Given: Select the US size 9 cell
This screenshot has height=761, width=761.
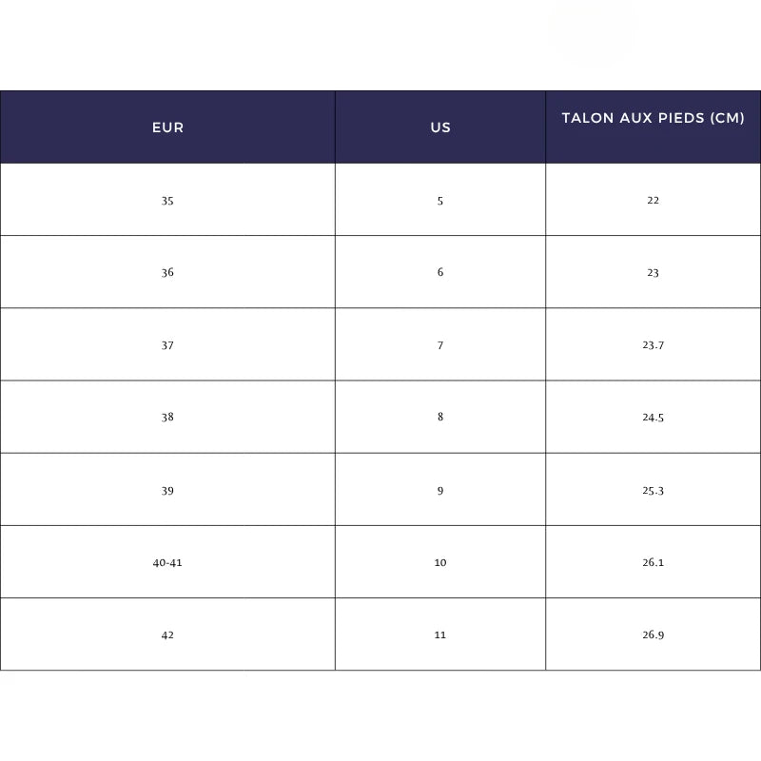Looking at the screenshot, I should [x=440, y=491].
